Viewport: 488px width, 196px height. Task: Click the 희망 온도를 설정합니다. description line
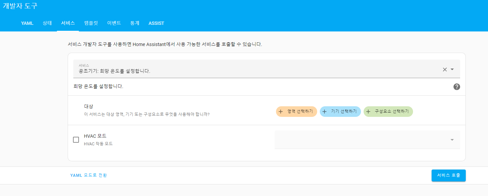tap(98, 87)
